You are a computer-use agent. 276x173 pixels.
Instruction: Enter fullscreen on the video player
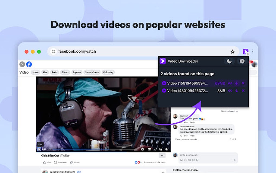click(155, 149)
